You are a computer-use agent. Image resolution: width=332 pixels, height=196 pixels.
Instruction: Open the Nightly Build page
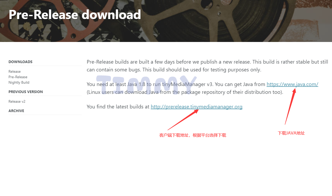(x=19, y=82)
